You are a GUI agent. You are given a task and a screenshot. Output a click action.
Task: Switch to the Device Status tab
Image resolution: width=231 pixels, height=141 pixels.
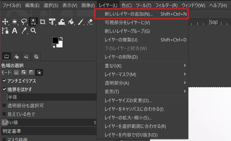click(16, 57)
